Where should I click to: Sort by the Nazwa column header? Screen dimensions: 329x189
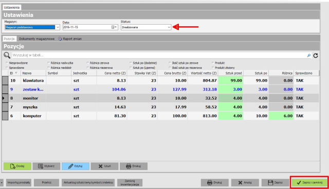click(x=33, y=73)
